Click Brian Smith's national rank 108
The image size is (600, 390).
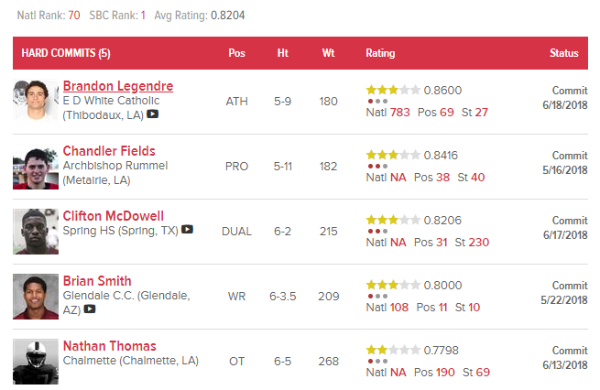[399, 308]
